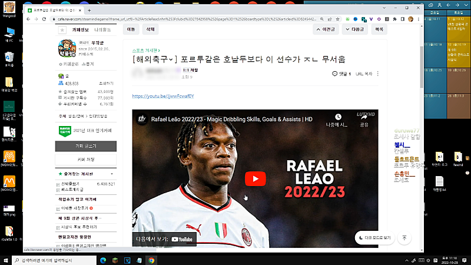Open 이벤트 시청후기 board
471x265 pixels.
pos(75,208)
